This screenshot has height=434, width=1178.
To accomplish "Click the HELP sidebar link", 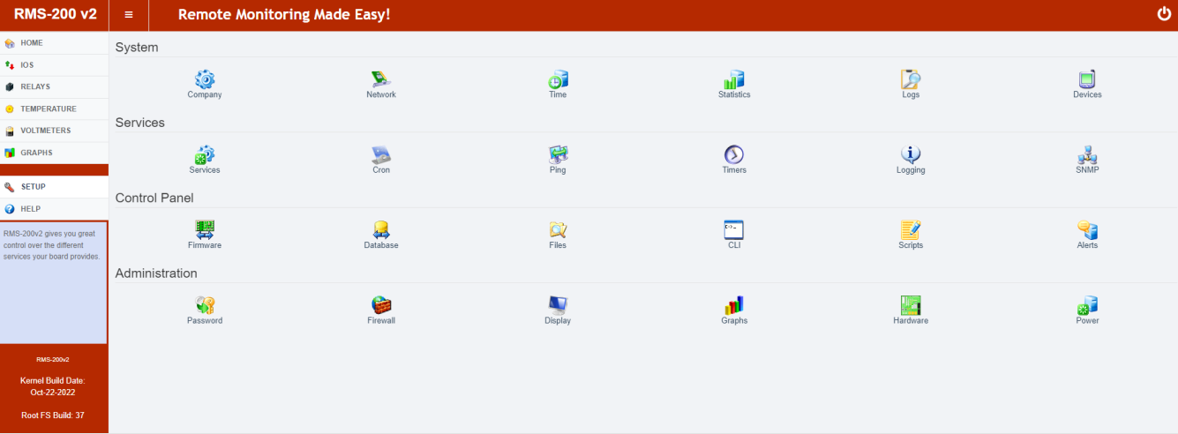I will tap(30, 209).
